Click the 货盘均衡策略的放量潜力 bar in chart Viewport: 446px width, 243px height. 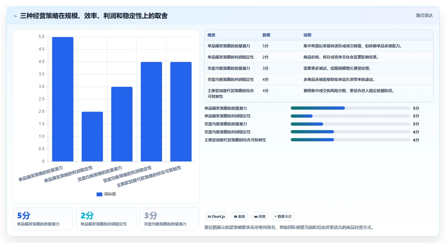point(122,124)
